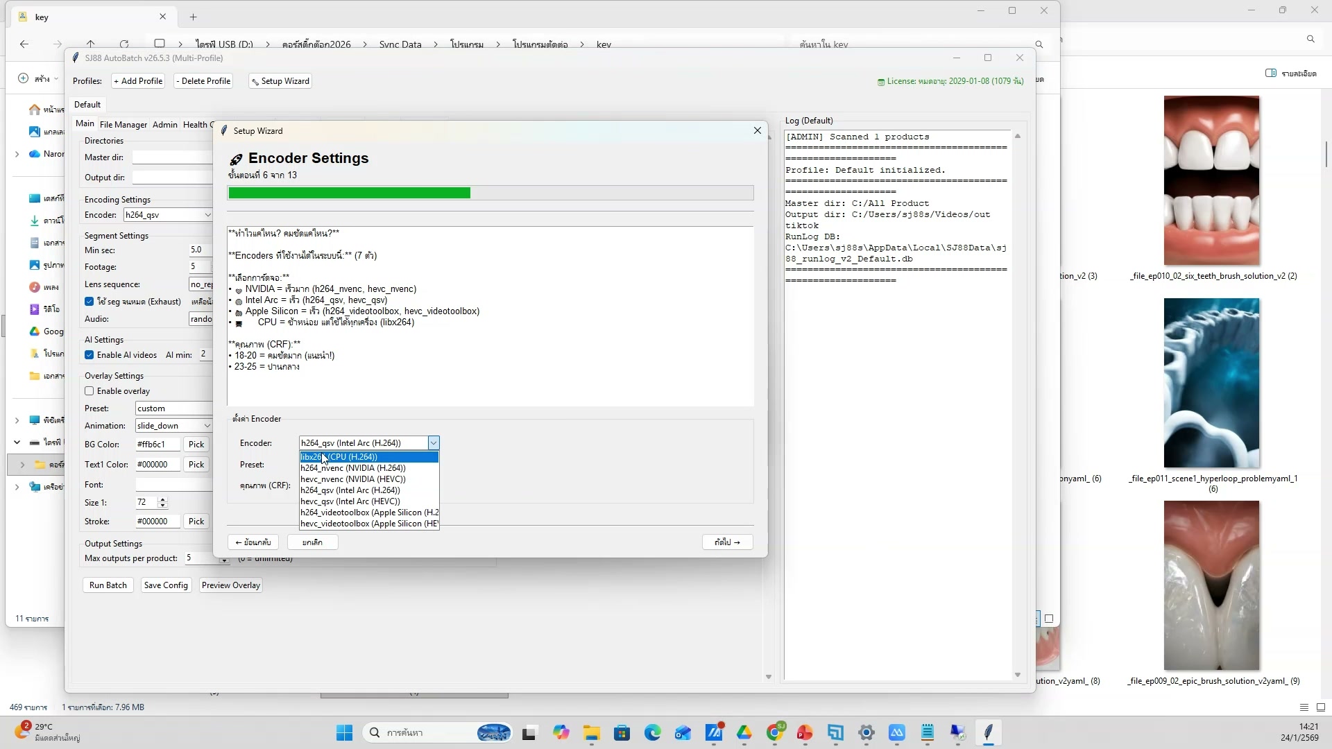Click the Windows Start button
The width and height of the screenshot is (1332, 749).
344,732
